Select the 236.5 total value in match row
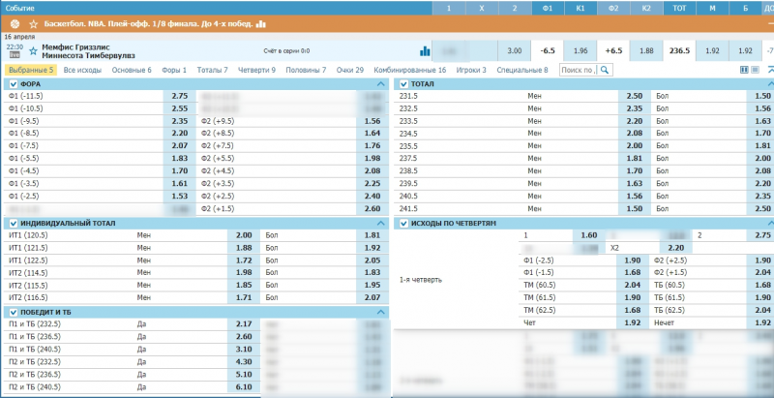Viewport: 774px width, 398px height. 680,50
